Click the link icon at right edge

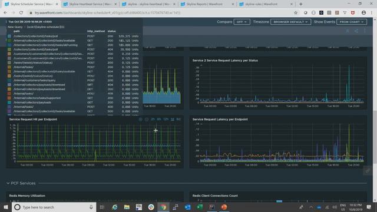(368, 171)
